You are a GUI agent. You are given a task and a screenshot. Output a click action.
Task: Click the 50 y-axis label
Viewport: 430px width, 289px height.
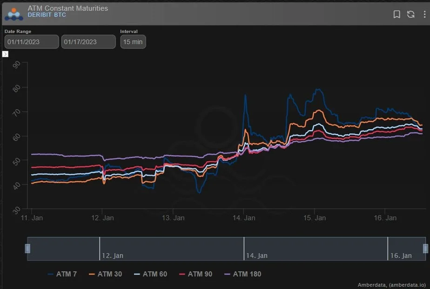pos(16,161)
